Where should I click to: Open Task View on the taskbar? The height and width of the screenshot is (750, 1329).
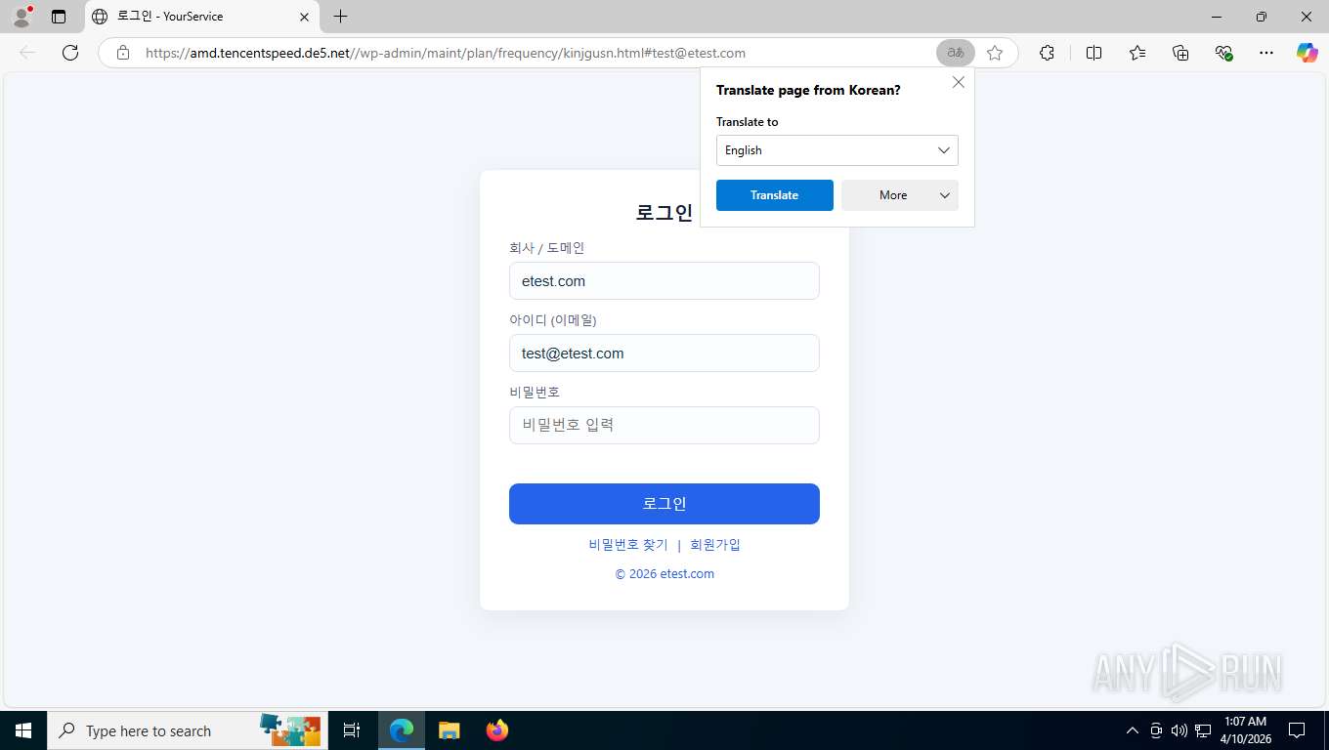coord(352,730)
